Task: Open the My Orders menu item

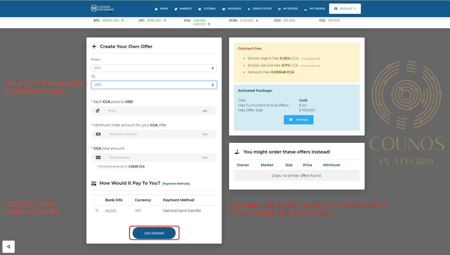Action: point(317,9)
